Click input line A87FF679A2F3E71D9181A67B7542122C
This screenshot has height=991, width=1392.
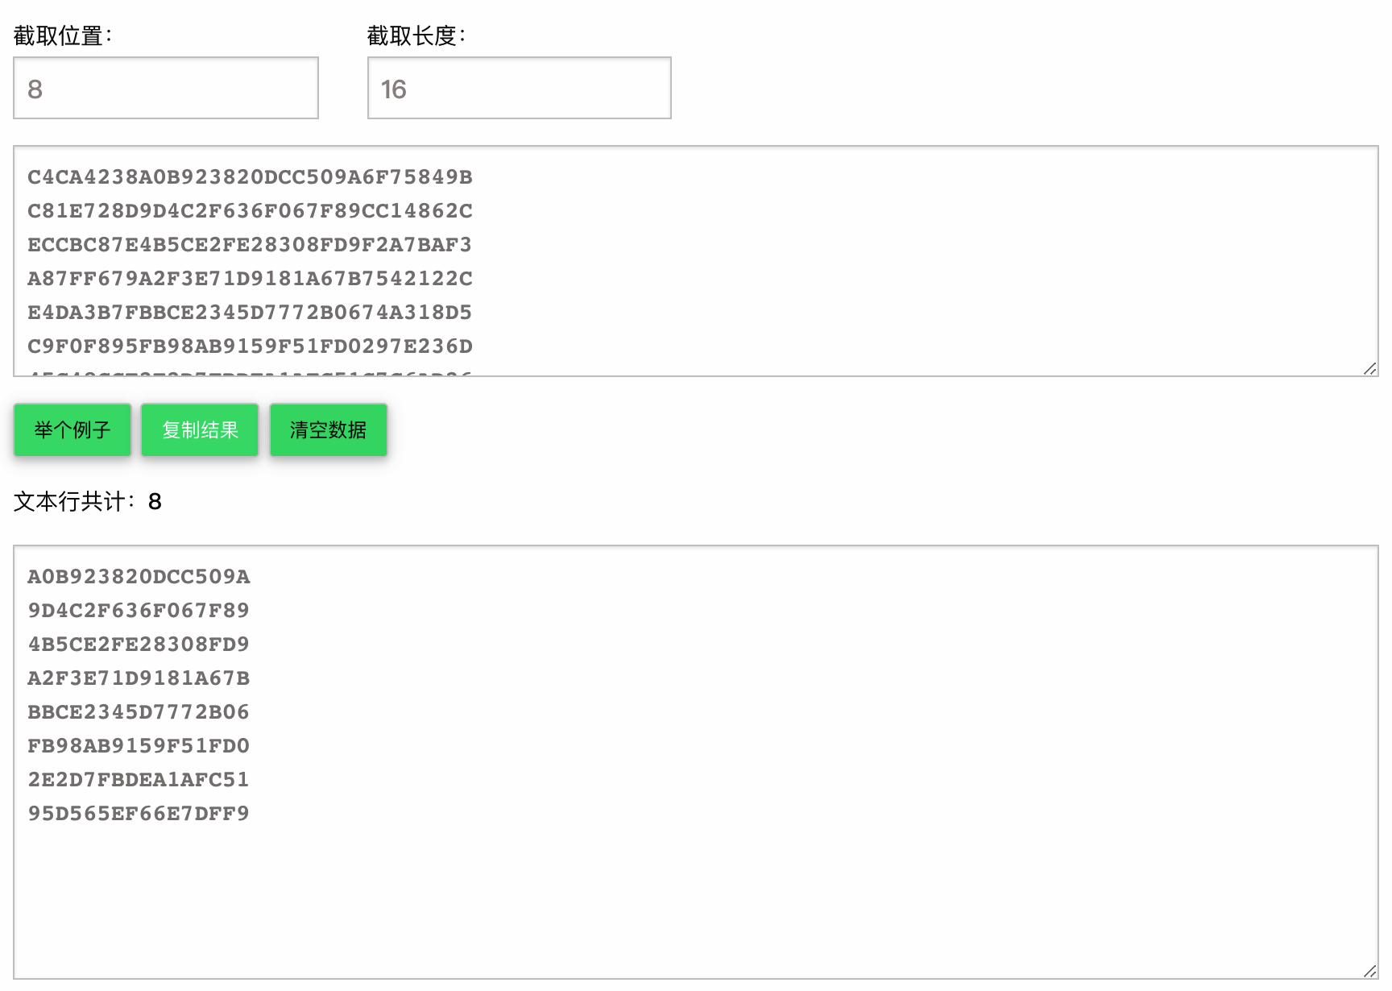click(250, 279)
